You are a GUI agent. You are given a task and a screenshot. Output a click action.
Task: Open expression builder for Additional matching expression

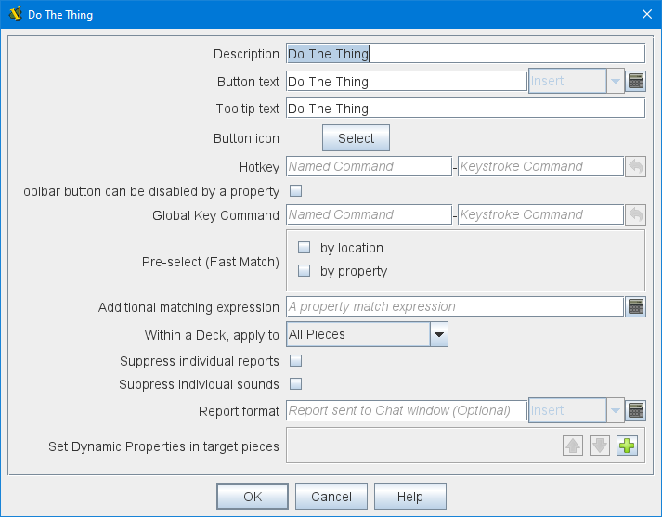coord(635,306)
